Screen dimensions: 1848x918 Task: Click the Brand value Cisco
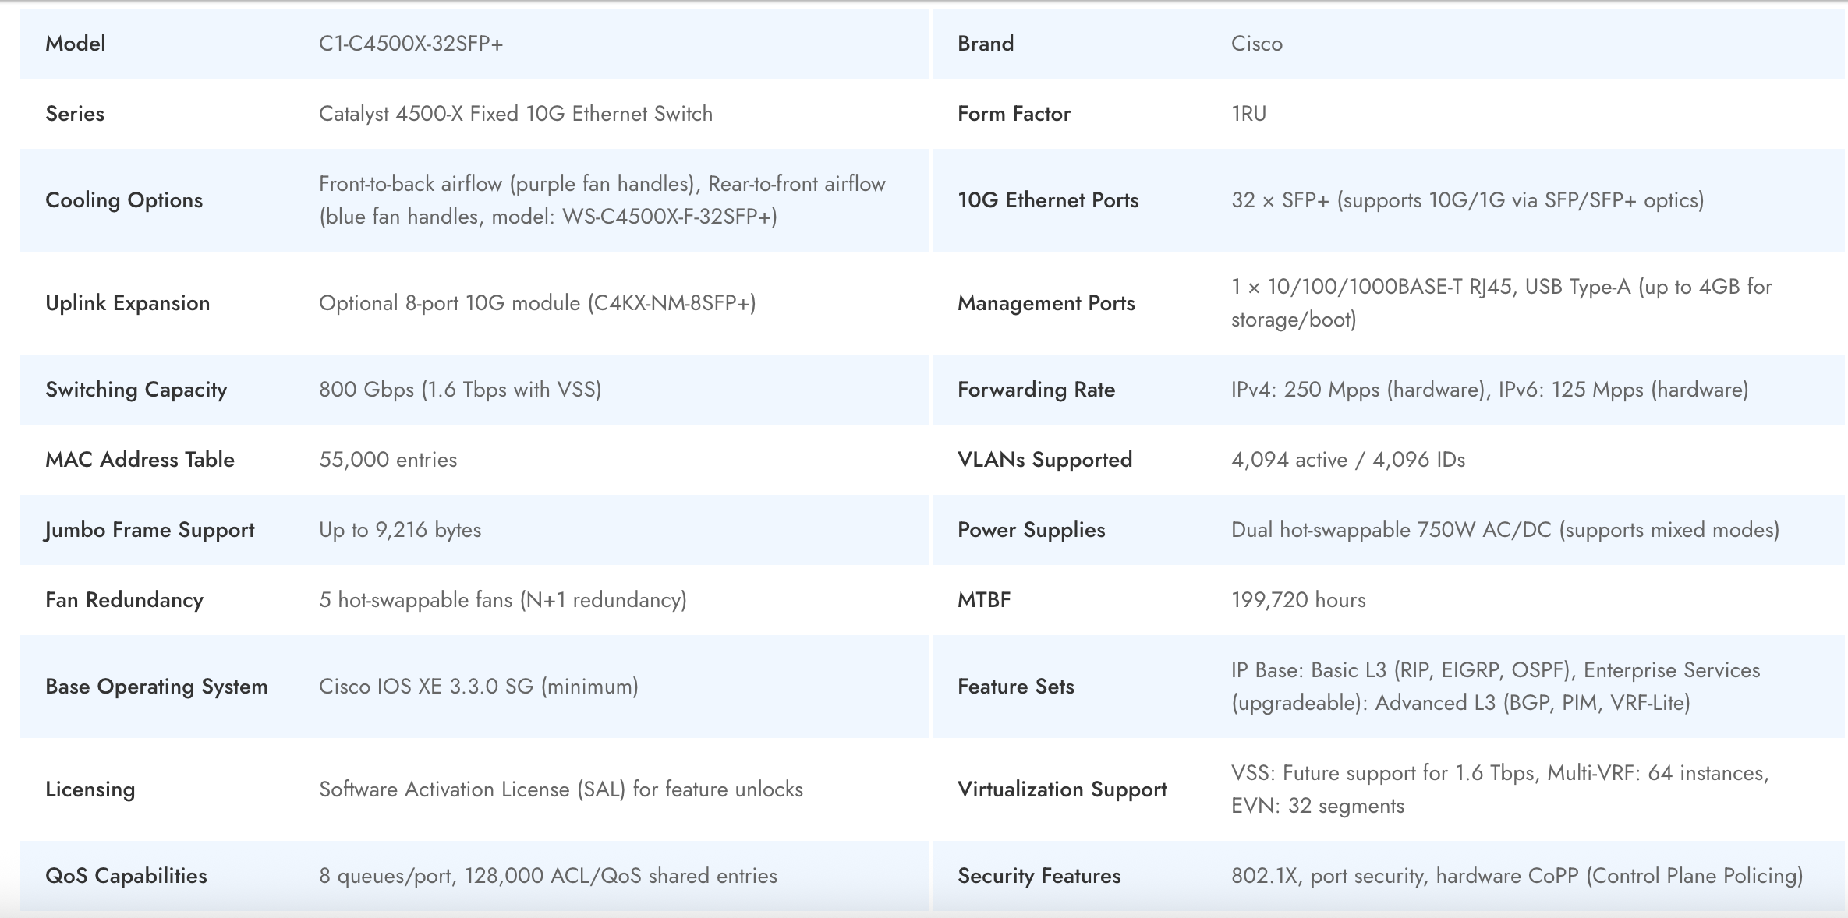click(1256, 44)
